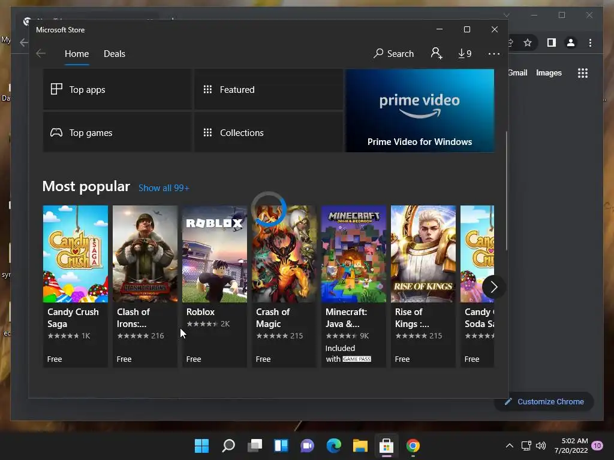Viewport: 614px width, 460px height.
Task: Open the Windows Start menu
Action: 201,446
